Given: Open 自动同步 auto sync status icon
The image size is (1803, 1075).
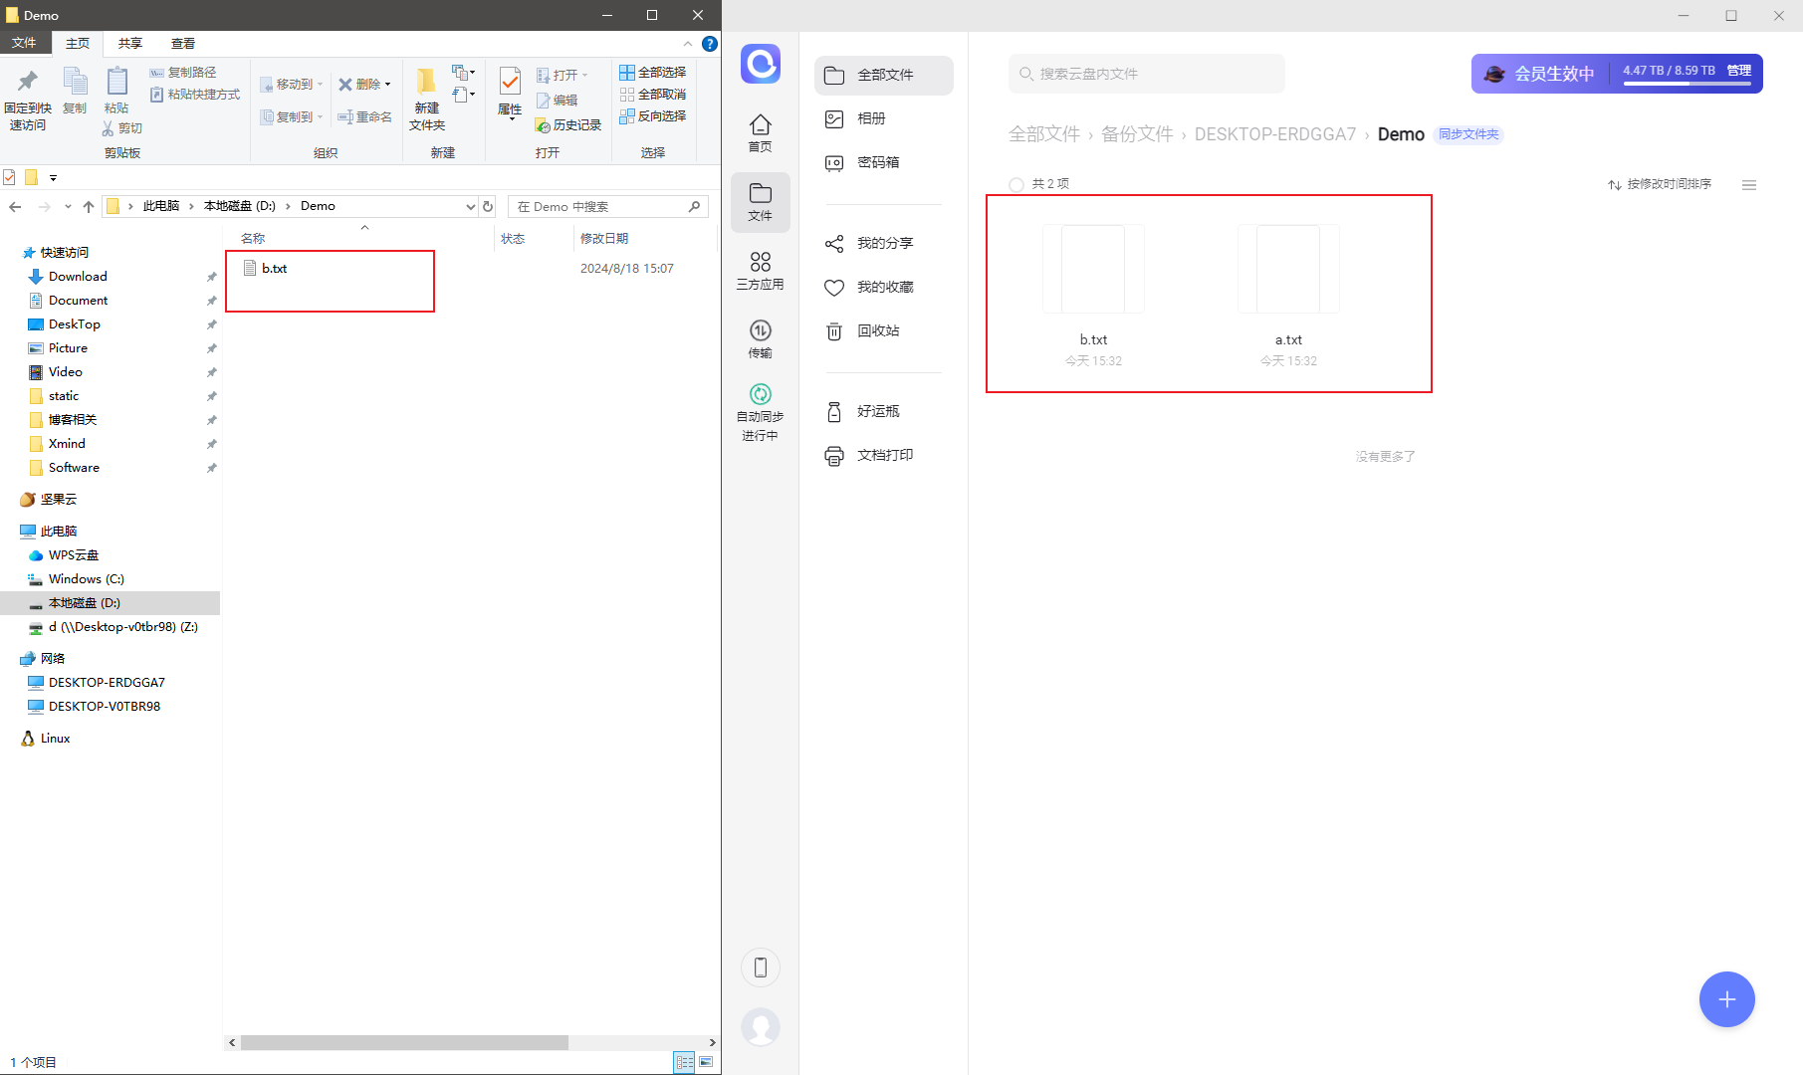Looking at the screenshot, I should click(761, 412).
